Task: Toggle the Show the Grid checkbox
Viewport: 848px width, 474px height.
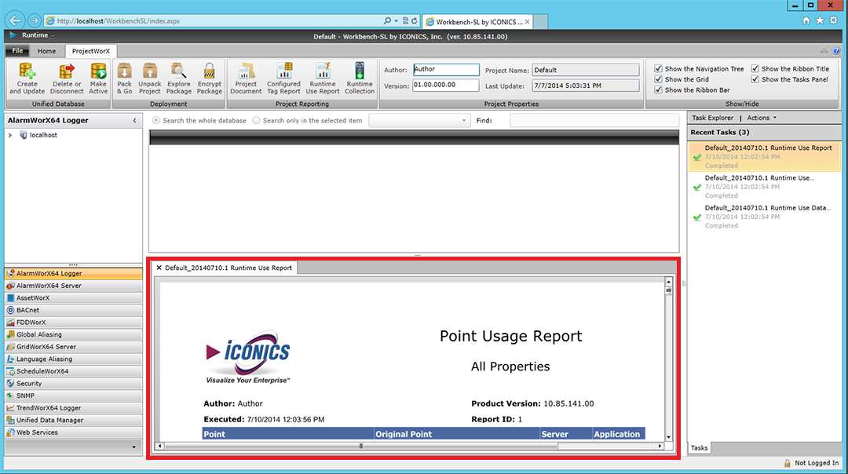Action: (659, 79)
